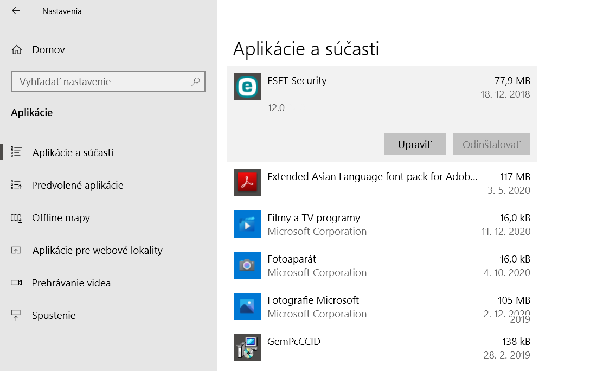Image resolution: width=603 pixels, height=371 pixels.
Task: Open Prehrávanie videa settings
Action: pos(71,283)
